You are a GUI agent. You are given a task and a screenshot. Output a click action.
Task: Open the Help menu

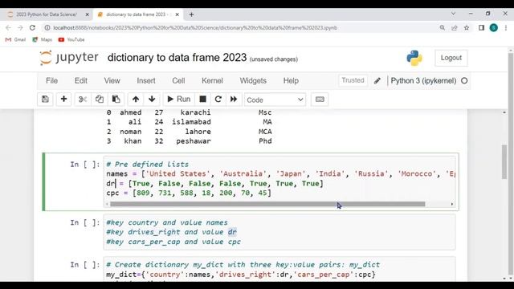tap(291, 80)
